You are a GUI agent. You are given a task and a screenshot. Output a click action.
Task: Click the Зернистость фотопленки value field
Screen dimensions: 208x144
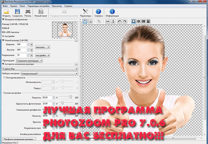pyautogui.click(x=47, y=104)
